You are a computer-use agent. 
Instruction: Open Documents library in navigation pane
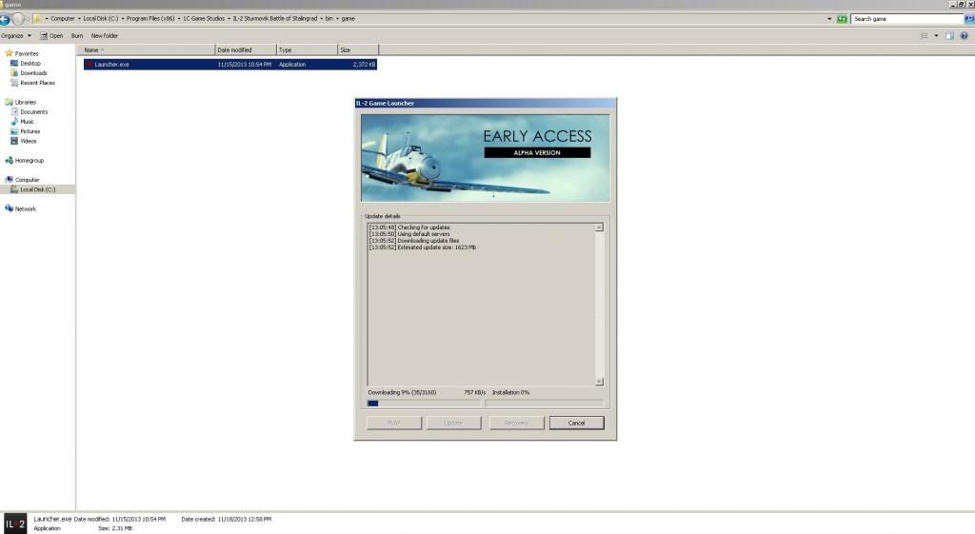click(x=33, y=112)
